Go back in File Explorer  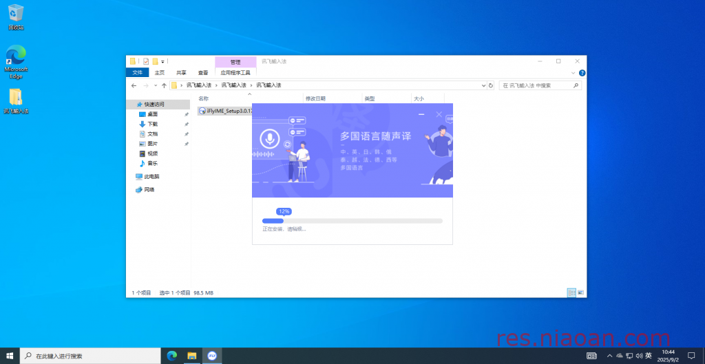[x=134, y=85]
